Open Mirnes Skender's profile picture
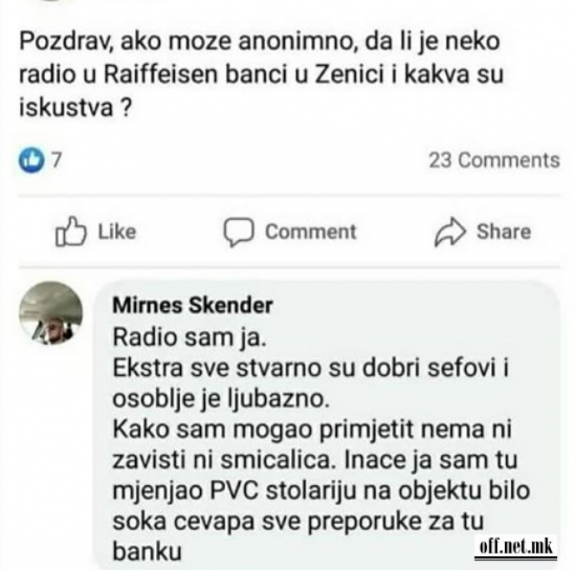 51,313
